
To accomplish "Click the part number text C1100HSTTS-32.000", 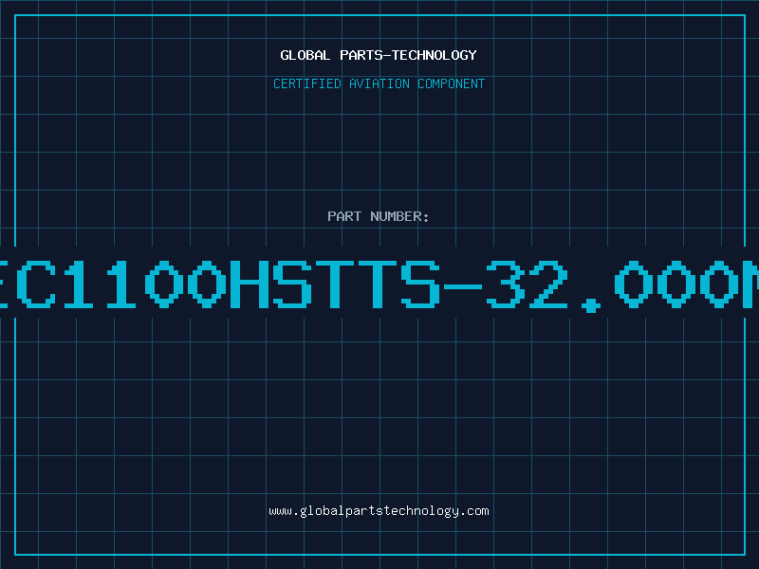I will point(379,284).
